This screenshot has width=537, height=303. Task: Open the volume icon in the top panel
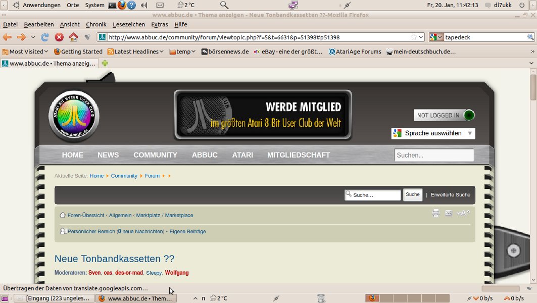pos(144,5)
